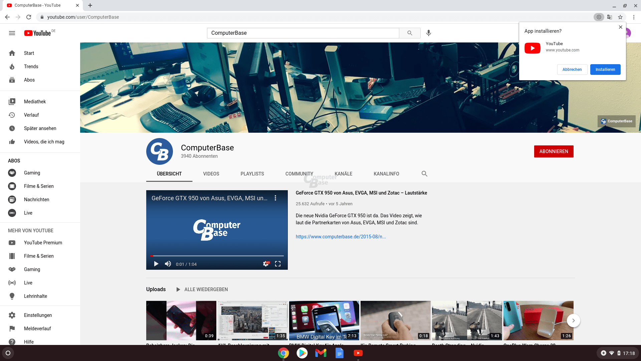Open Chrome from the shelf

coord(283,353)
